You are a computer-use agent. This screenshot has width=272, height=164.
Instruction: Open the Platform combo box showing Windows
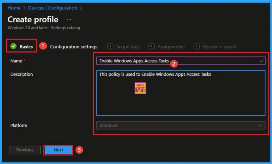click(x=178, y=126)
